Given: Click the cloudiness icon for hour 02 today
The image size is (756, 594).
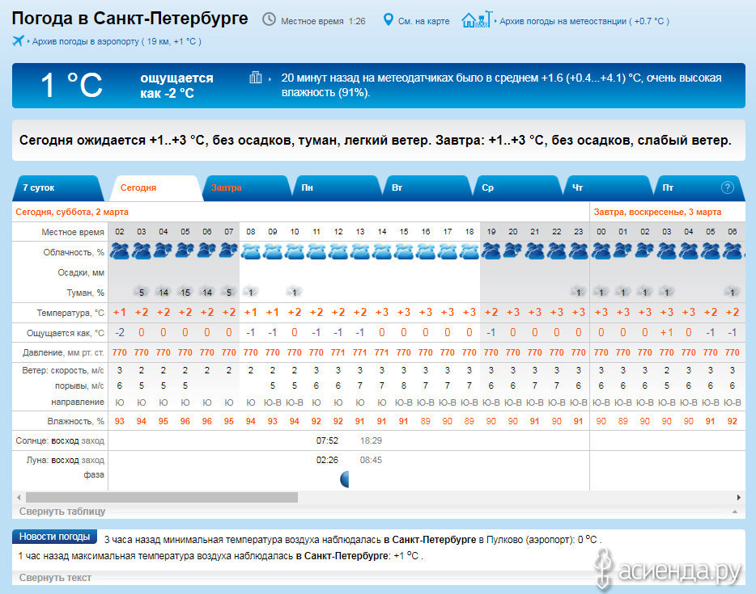Looking at the screenshot, I should pyautogui.click(x=120, y=251).
